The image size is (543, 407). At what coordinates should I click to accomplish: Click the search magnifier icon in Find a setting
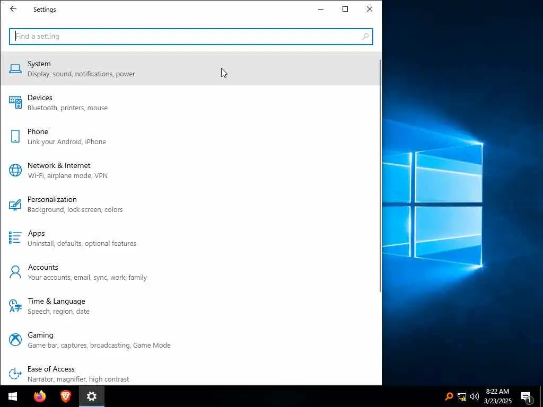click(365, 37)
